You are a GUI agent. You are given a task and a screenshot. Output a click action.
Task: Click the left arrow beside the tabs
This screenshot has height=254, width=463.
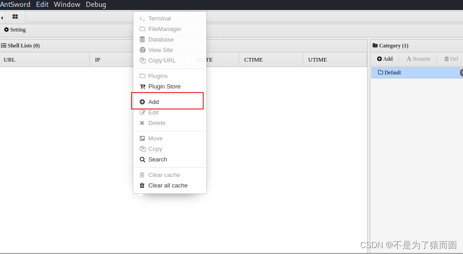tap(2, 18)
